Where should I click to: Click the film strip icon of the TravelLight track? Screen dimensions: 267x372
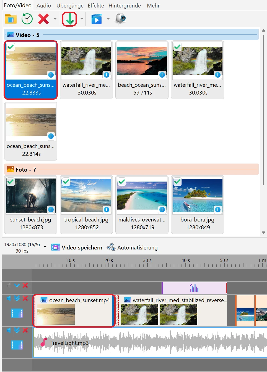17,345
